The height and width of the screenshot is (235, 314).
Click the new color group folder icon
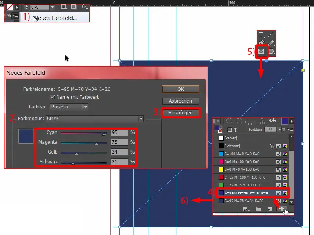click(x=258, y=209)
